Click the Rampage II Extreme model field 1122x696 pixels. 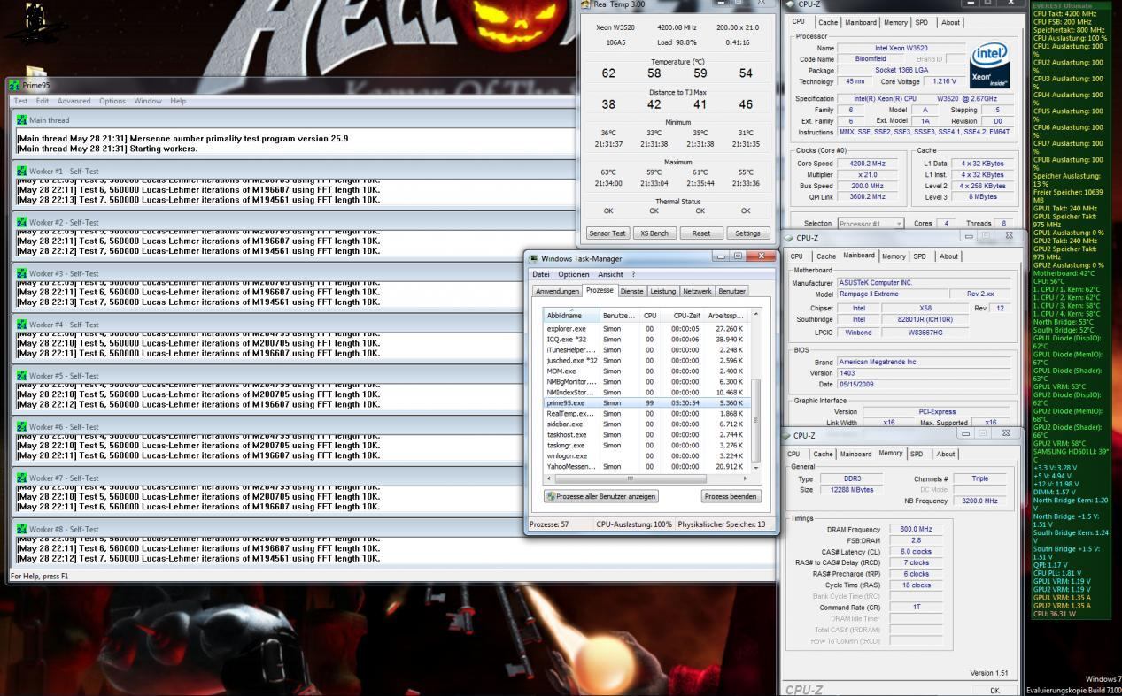point(891,294)
